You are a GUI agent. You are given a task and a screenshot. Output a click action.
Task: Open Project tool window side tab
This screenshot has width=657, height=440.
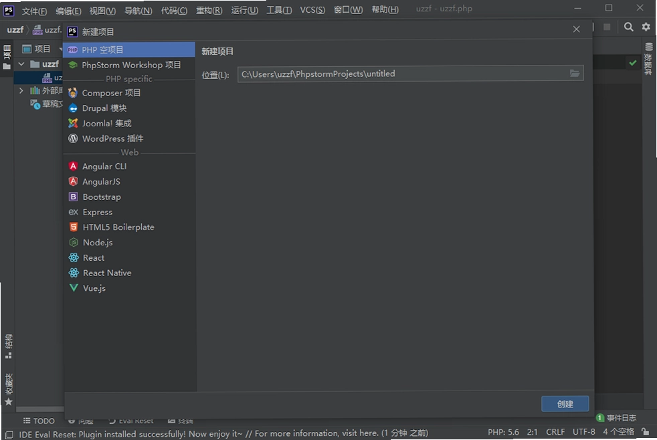coord(7,58)
